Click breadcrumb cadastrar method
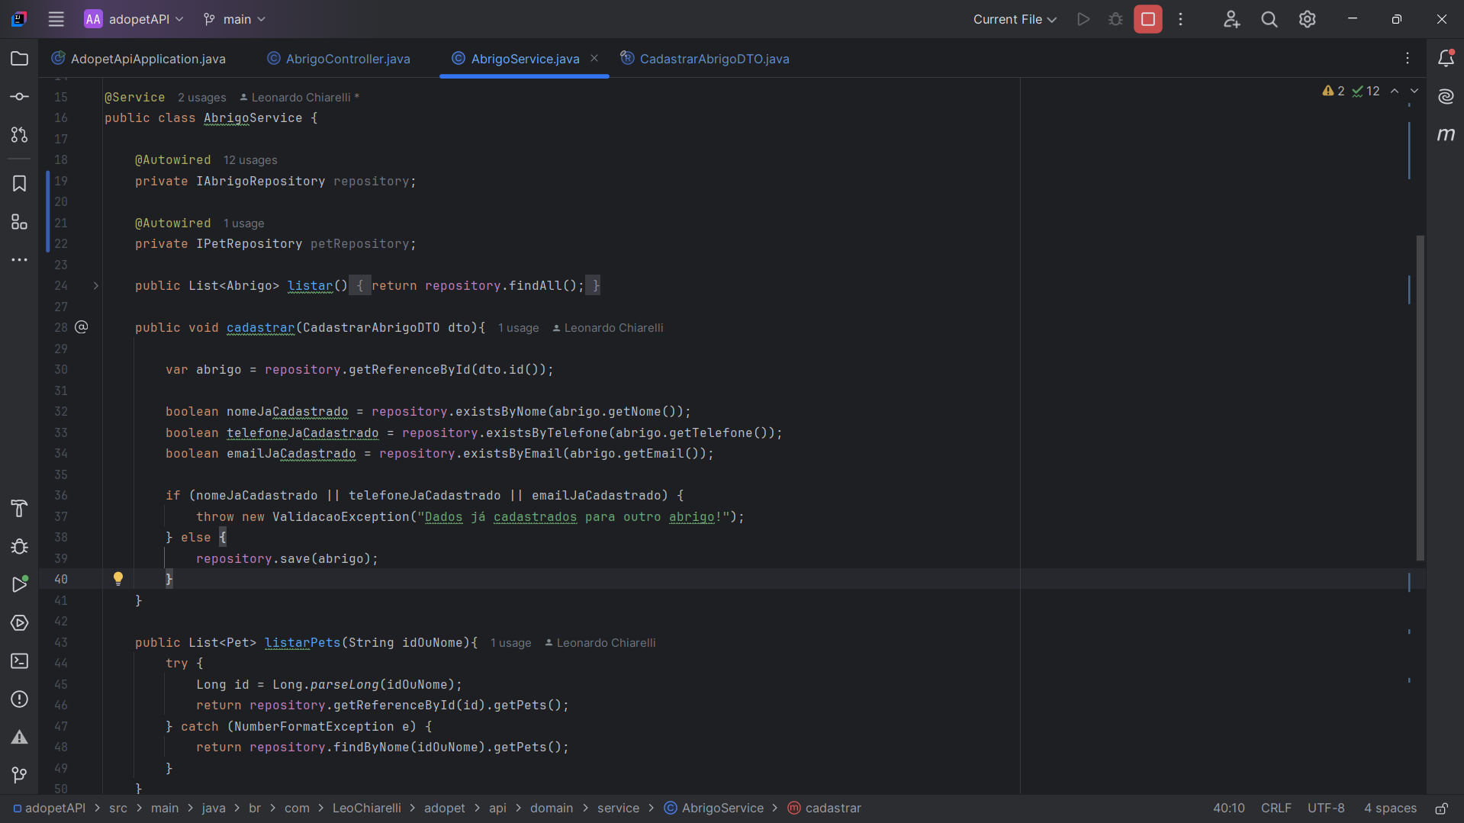This screenshot has width=1464, height=823. (x=825, y=809)
